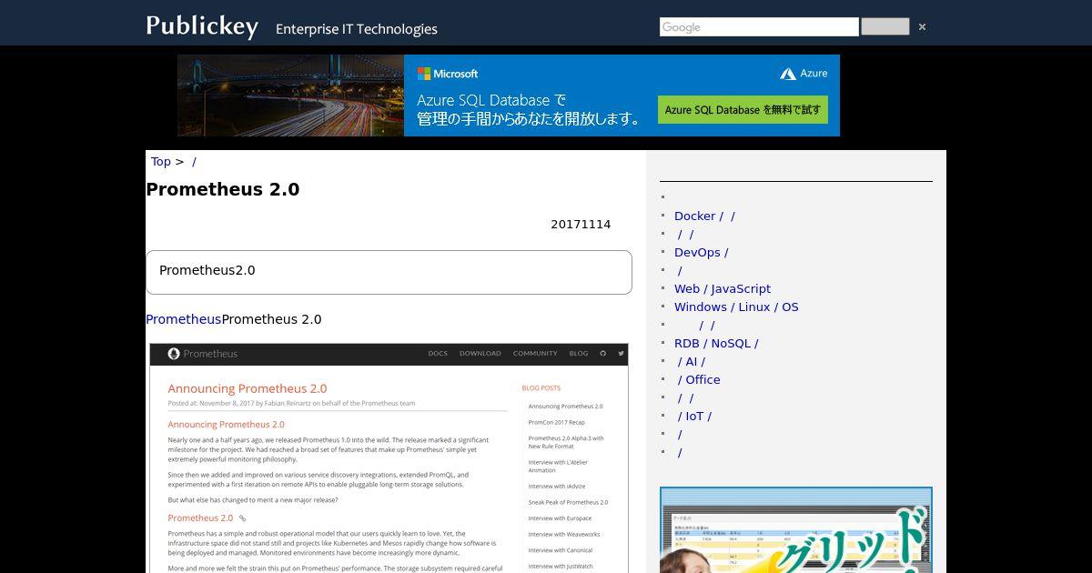Go to Top via breadcrumb link
Viewport: 1092px width, 573px height.
coord(160,161)
